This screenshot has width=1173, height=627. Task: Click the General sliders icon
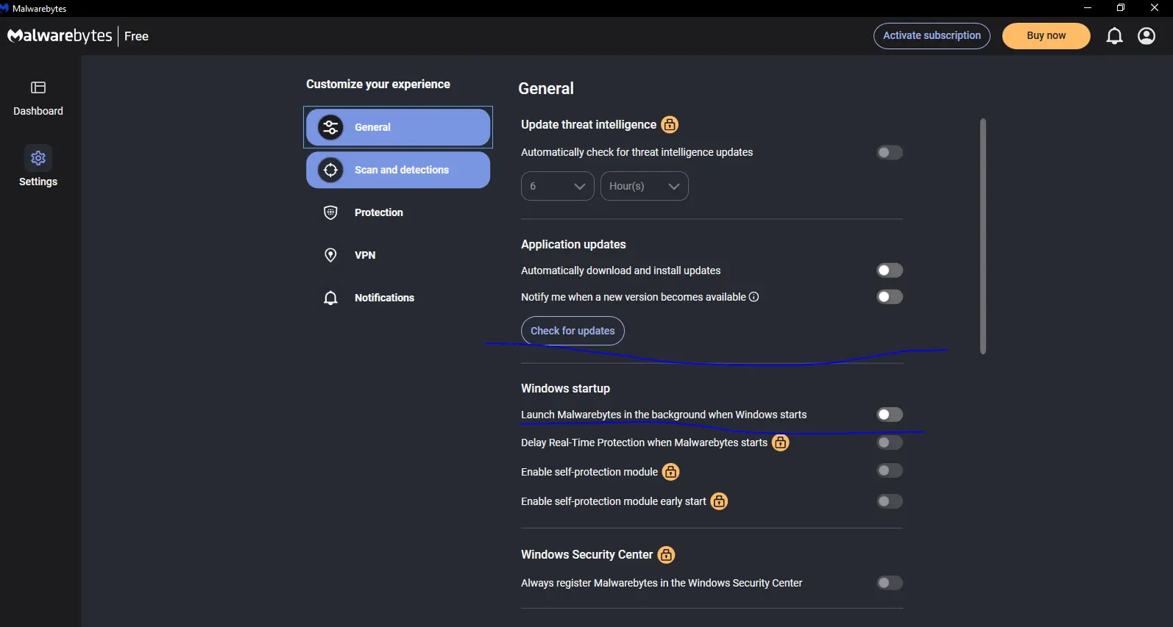[330, 127]
